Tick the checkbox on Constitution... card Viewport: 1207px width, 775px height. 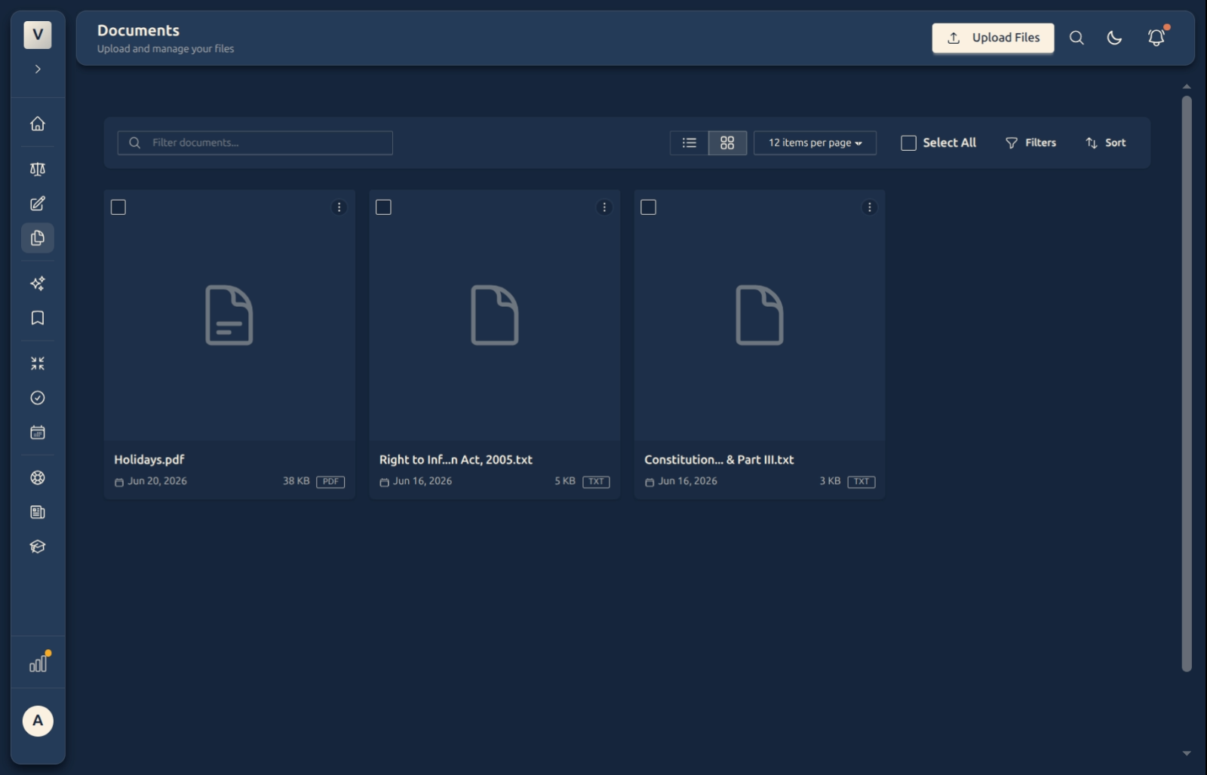click(x=648, y=207)
